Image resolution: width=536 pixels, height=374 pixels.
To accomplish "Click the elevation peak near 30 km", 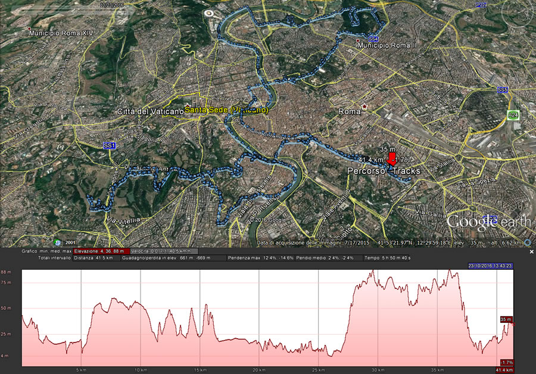I will tap(373, 272).
